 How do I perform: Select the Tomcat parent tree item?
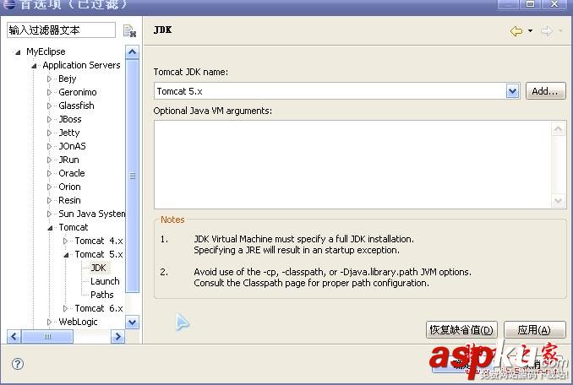click(x=73, y=227)
